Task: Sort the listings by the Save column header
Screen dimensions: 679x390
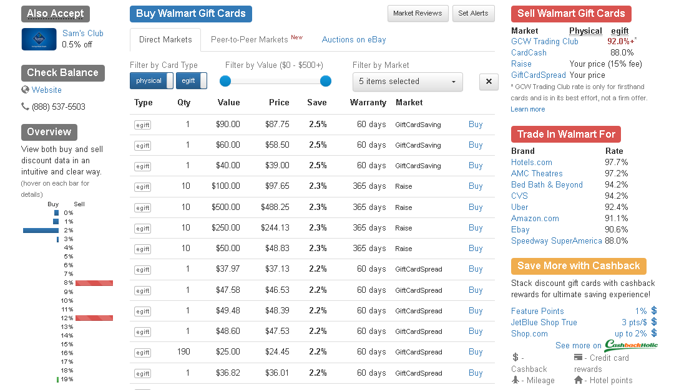Action: (317, 102)
